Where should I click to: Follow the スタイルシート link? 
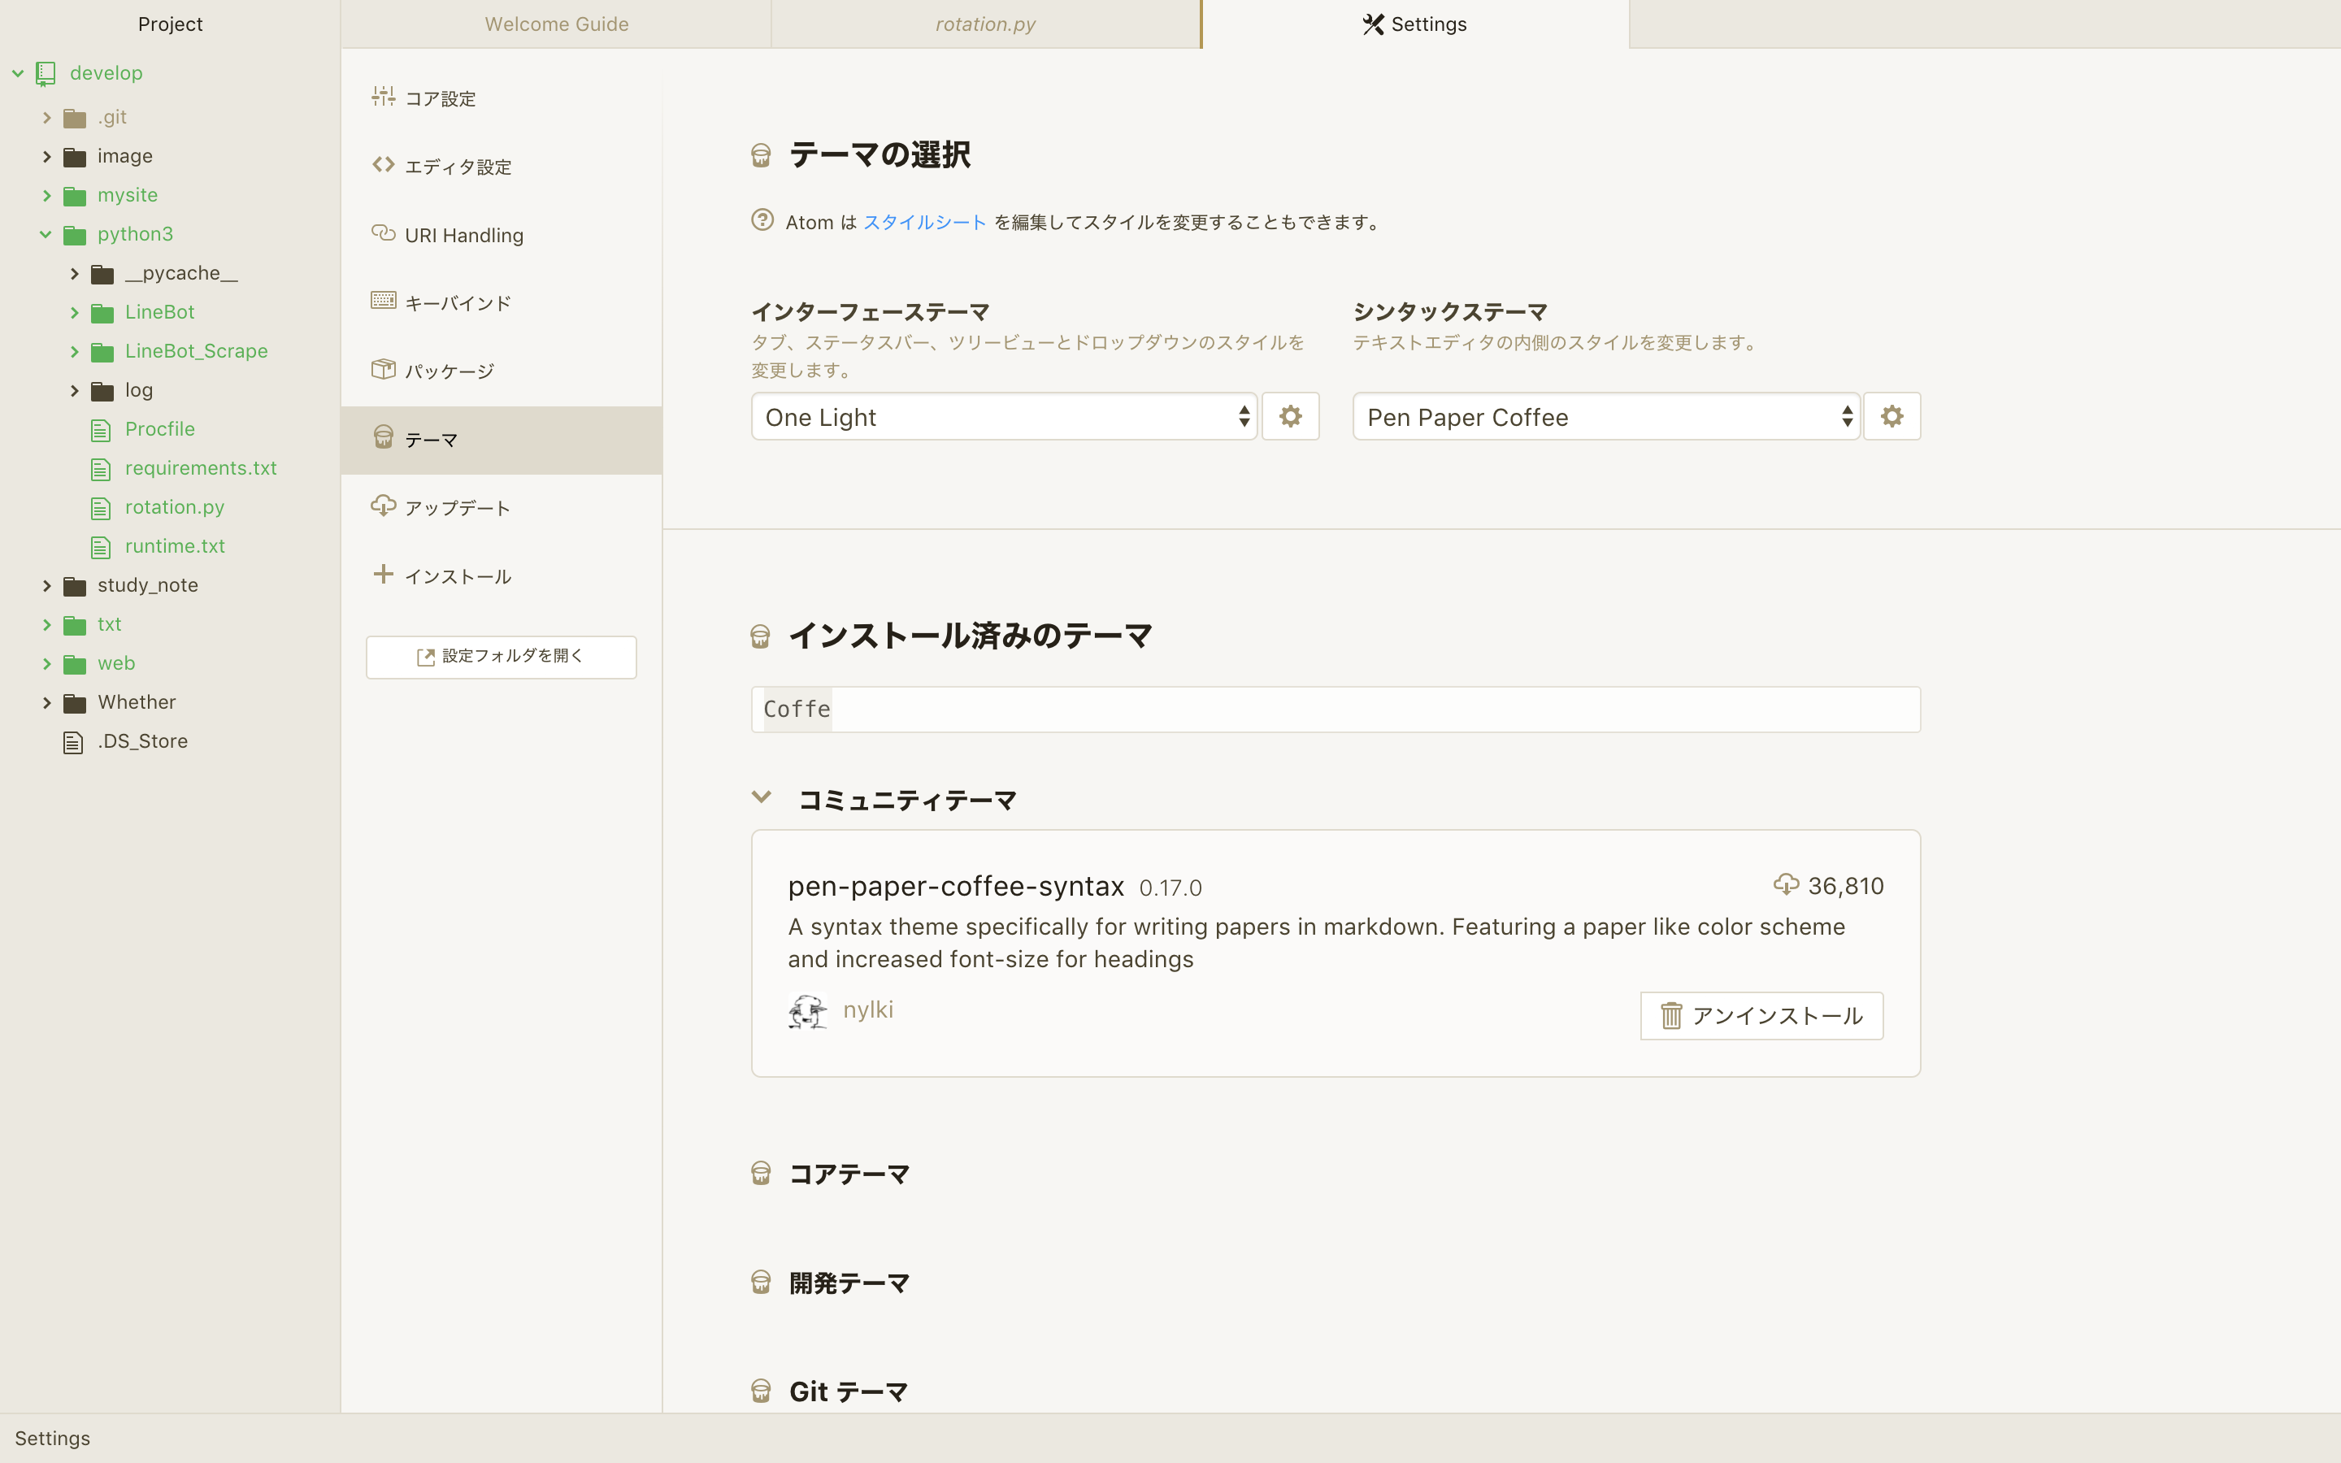[x=925, y=223]
